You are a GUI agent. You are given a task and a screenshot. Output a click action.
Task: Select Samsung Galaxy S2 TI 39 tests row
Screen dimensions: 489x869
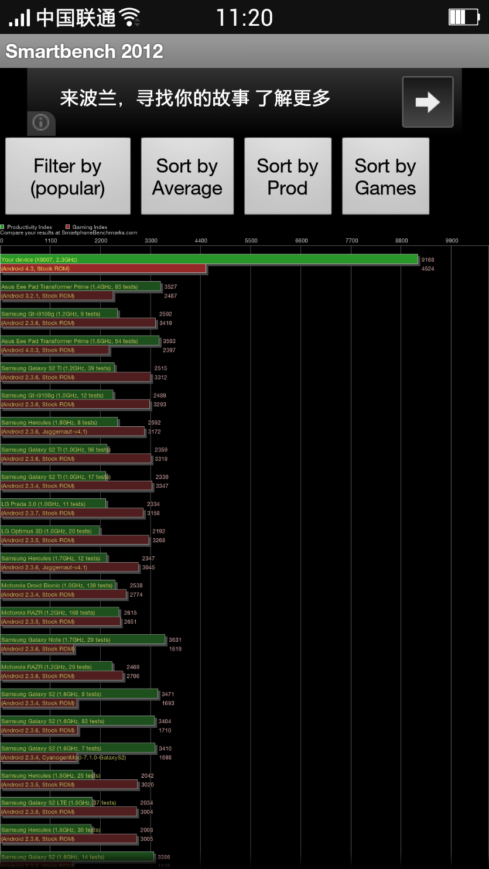[57, 368]
